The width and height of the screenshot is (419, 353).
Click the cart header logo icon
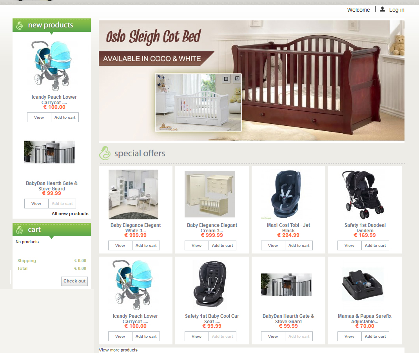point(20,230)
